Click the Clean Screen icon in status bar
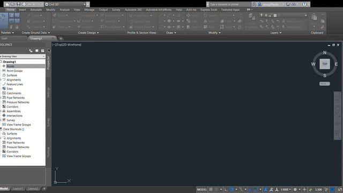Image resolution: width=343 pixels, height=193 pixels. tap(340, 189)
